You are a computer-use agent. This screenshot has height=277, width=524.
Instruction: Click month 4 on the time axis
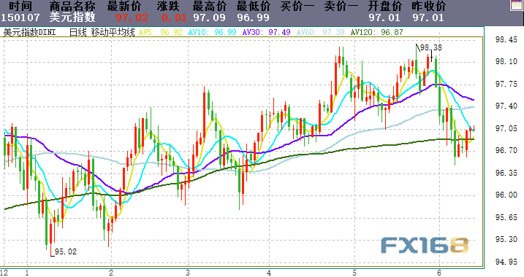[x=269, y=273]
